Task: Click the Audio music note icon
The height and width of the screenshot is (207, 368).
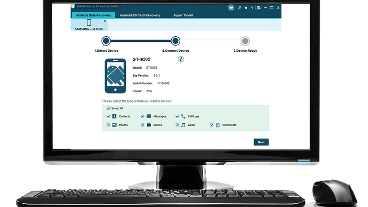Action: (x=184, y=125)
